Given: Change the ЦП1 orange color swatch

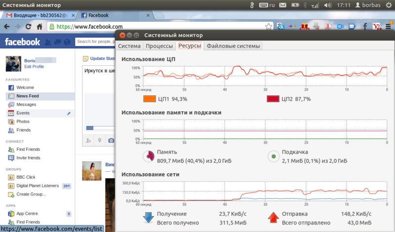Looking at the screenshot, I should [150, 99].
